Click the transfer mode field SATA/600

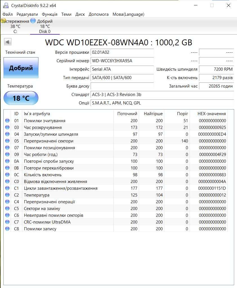(x=122, y=78)
